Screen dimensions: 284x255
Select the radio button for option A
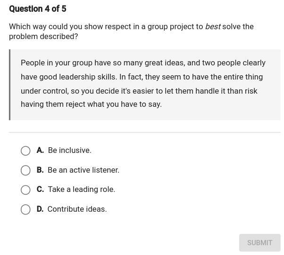tap(25, 151)
